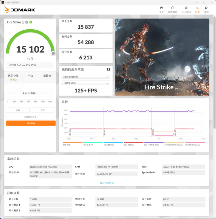Click the info icon beside 最佳 score

click(x=50, y=76)
